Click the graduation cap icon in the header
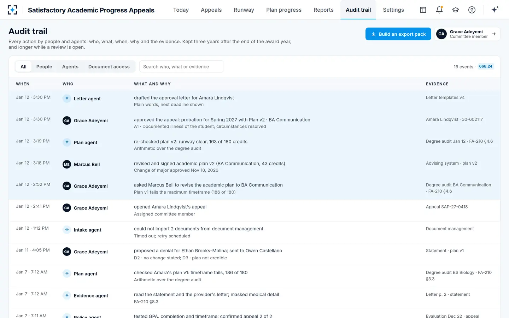This screenshot has width=509, height=318. point(456,10)
